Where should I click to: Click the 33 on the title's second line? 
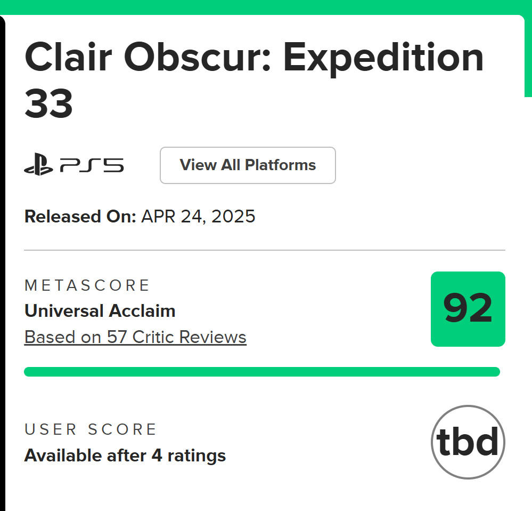(x=48, y=104)
